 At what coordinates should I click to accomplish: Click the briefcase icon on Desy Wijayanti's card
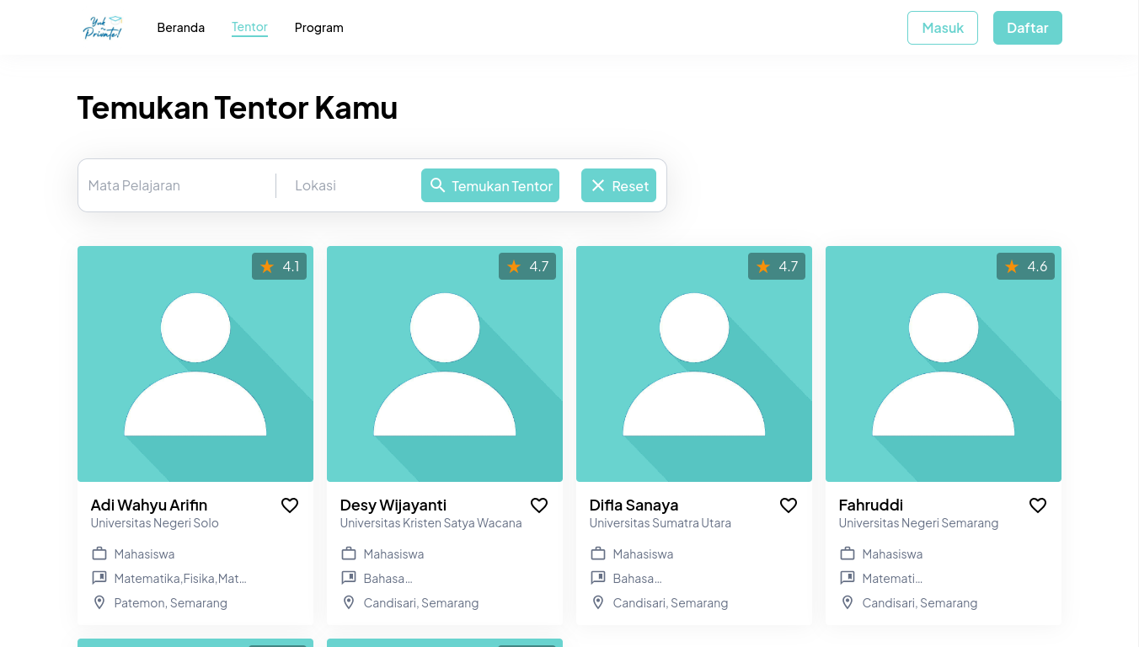(x=348, y=553)
